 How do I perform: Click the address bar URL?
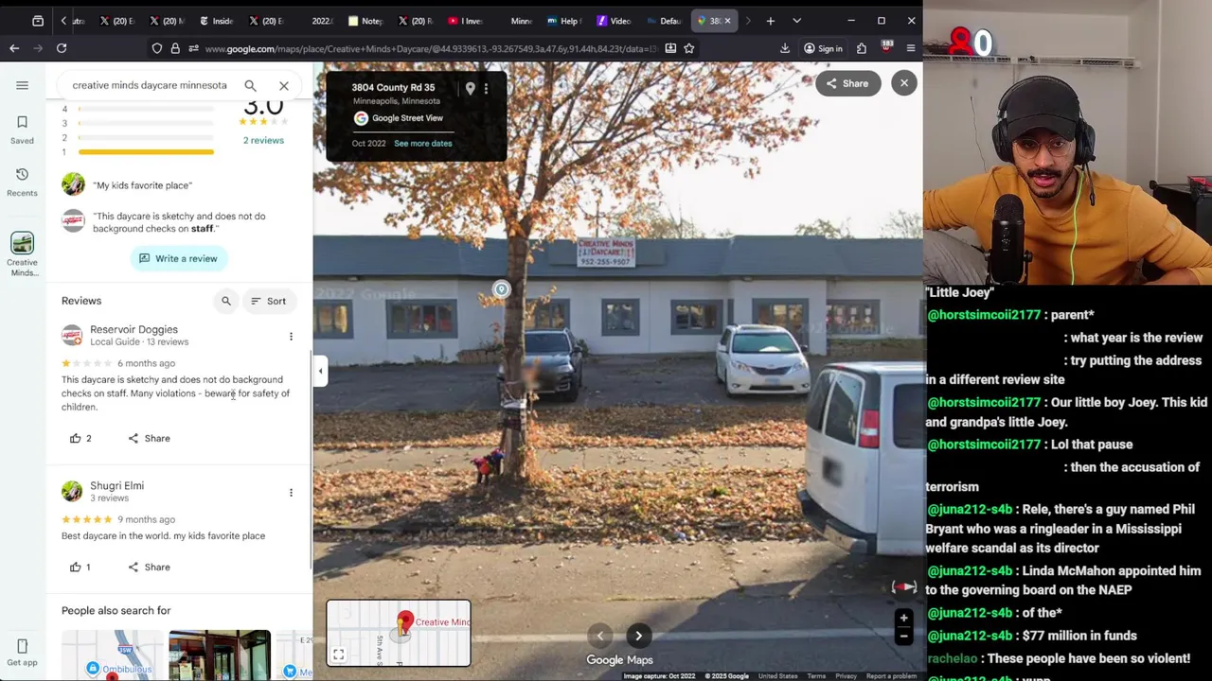(431, 48)
